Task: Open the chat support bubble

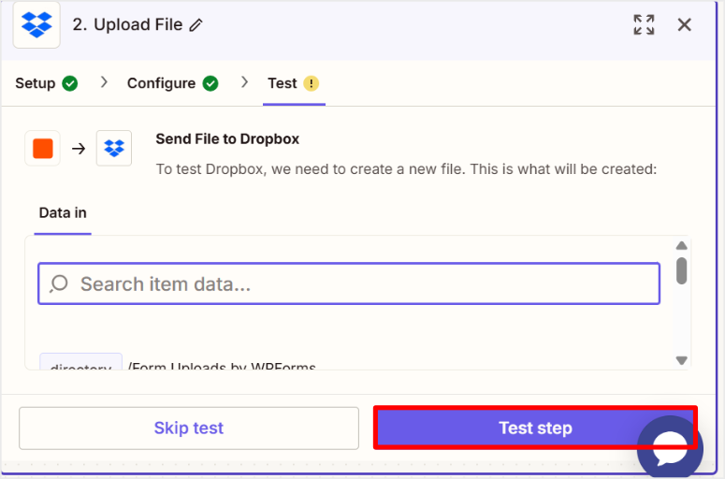Action: point(670,447)
